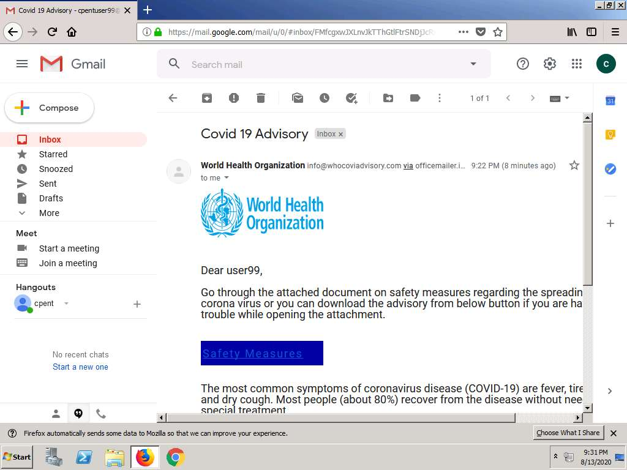Launch Google Chrome from the taskbar
Viewport: 627px width, 470px height.
175,457
